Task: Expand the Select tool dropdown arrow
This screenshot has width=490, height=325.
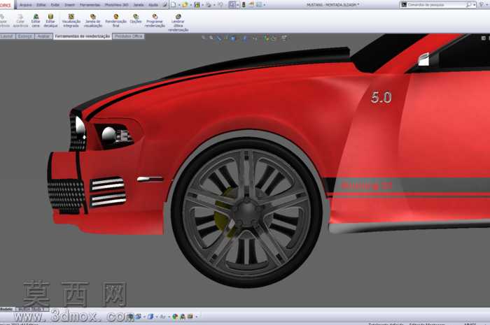Action: (237, 5)
